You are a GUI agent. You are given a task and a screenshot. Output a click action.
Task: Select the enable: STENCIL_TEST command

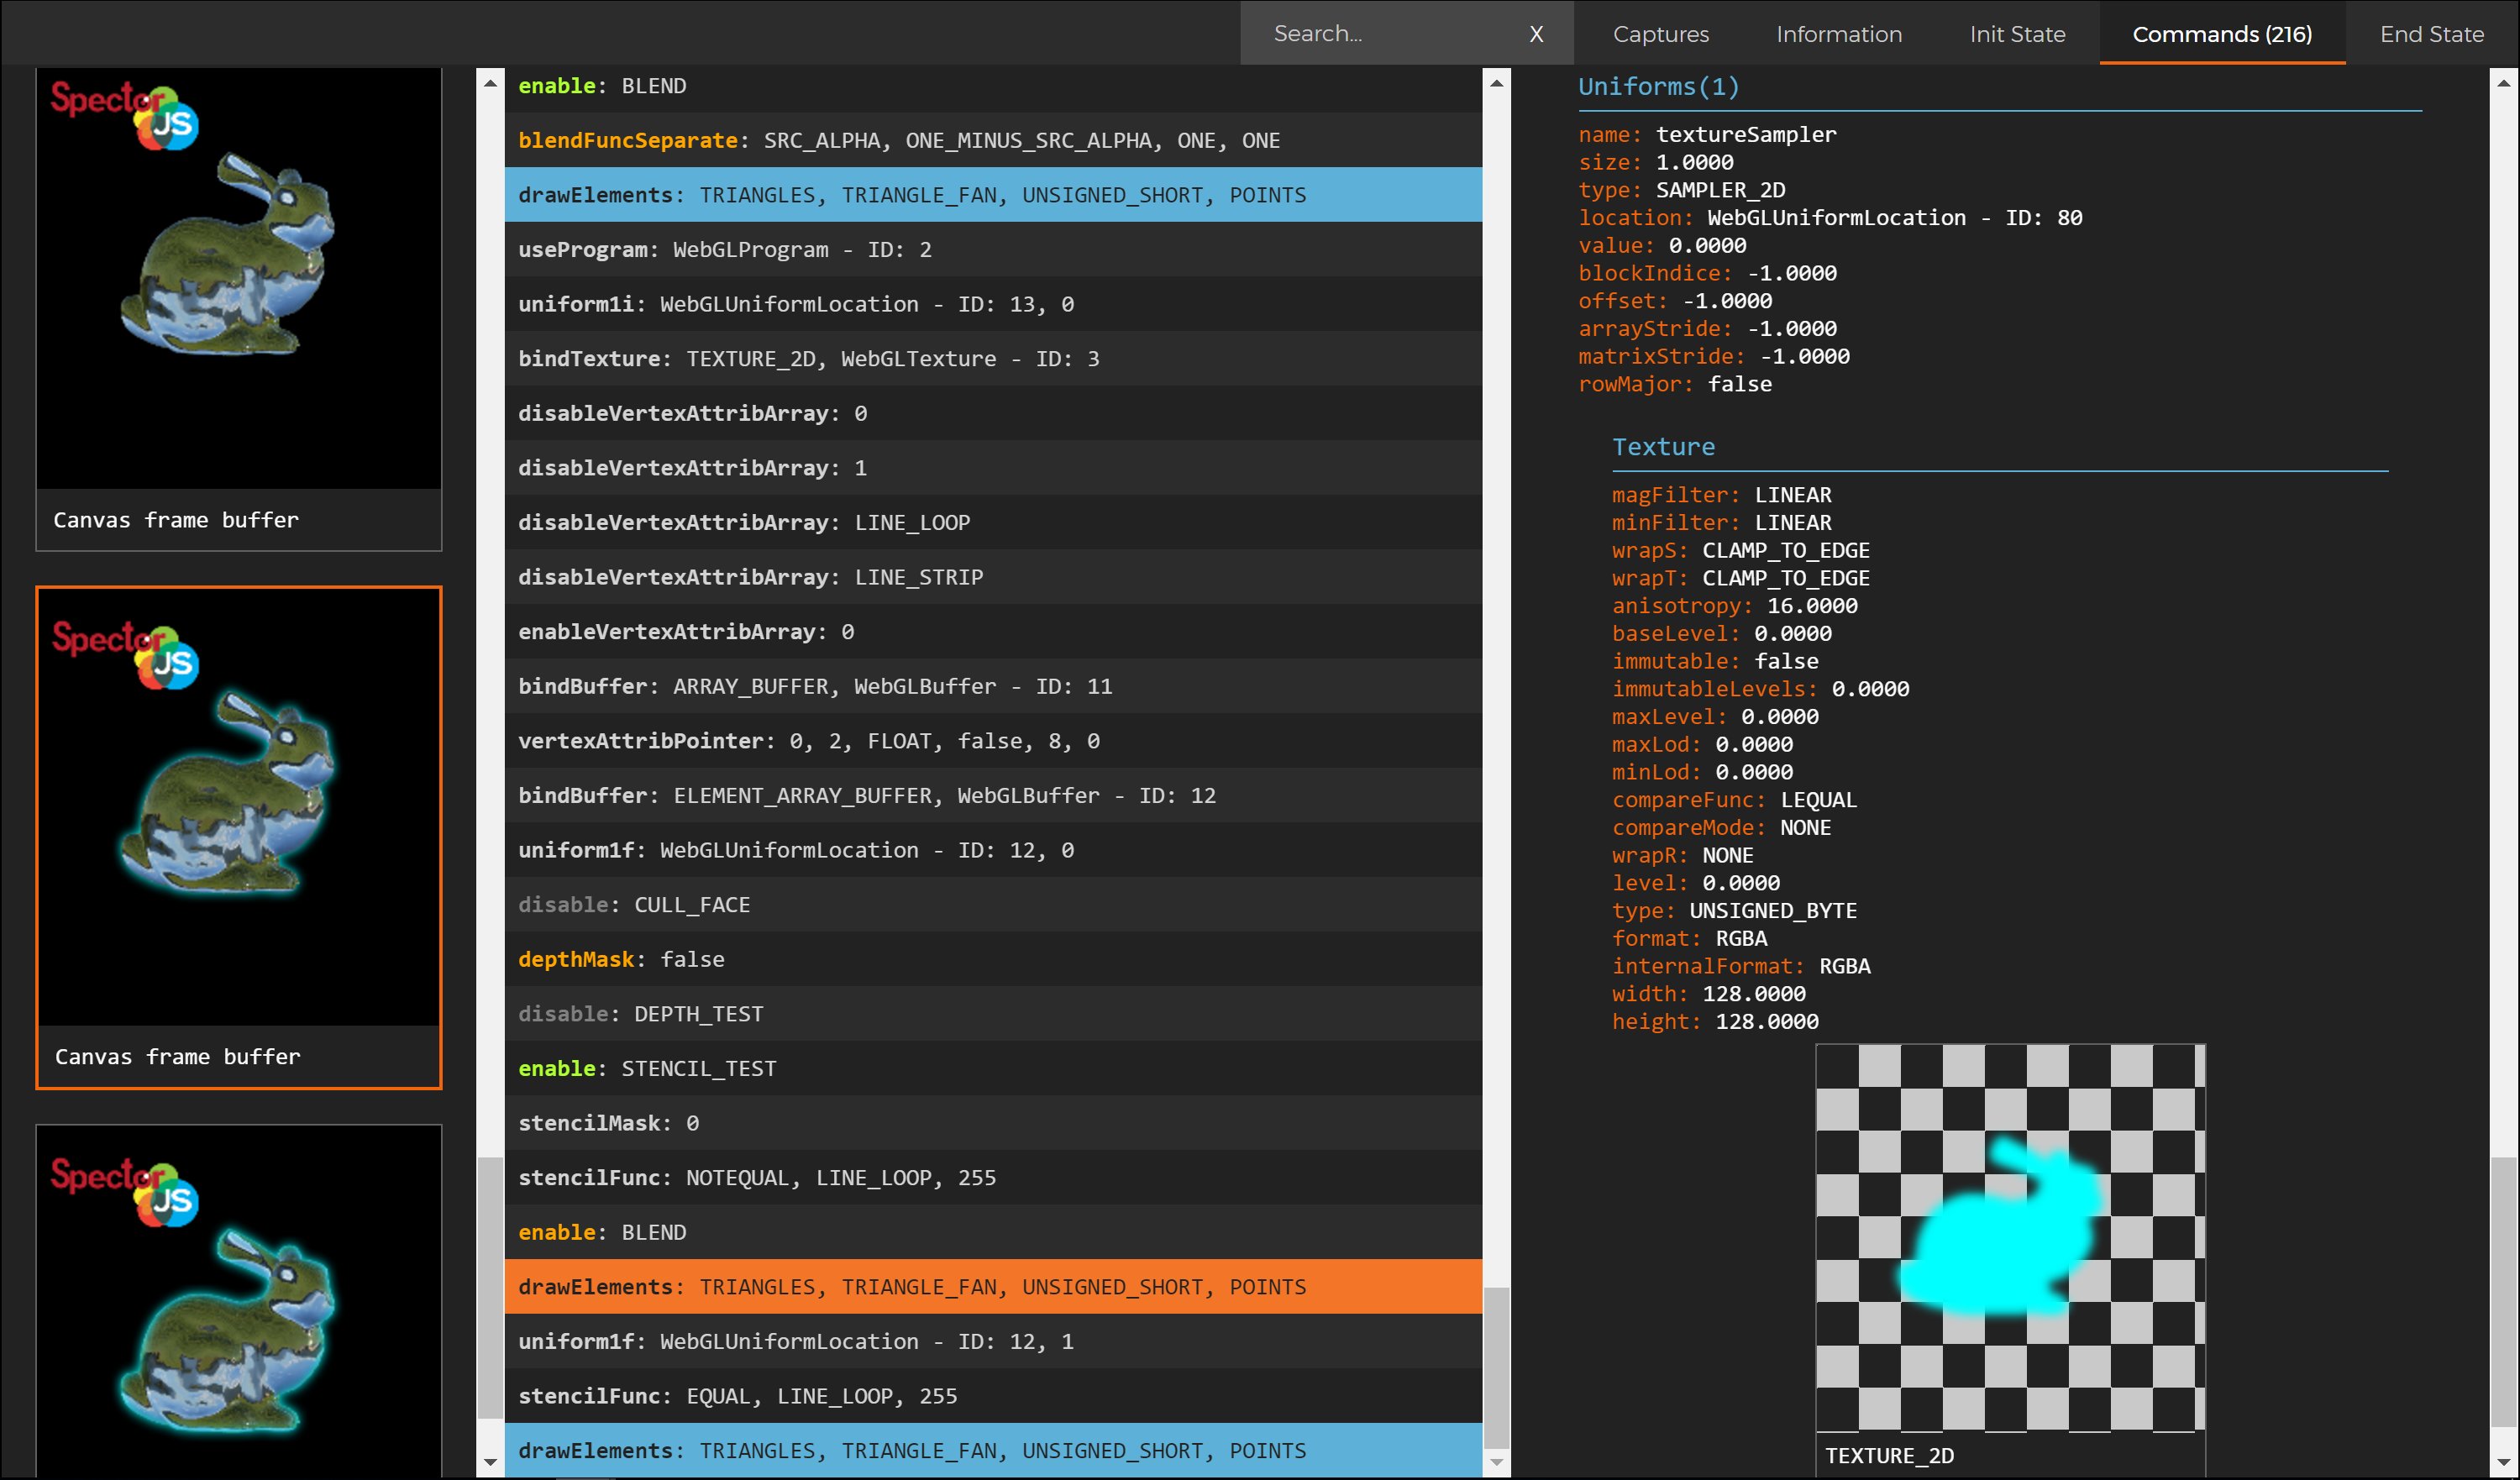point(993,1068)
